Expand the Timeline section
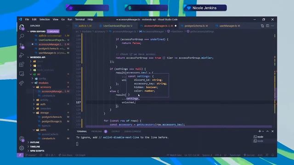The width and height of the screenshot is (294, 165). point(35,147)
